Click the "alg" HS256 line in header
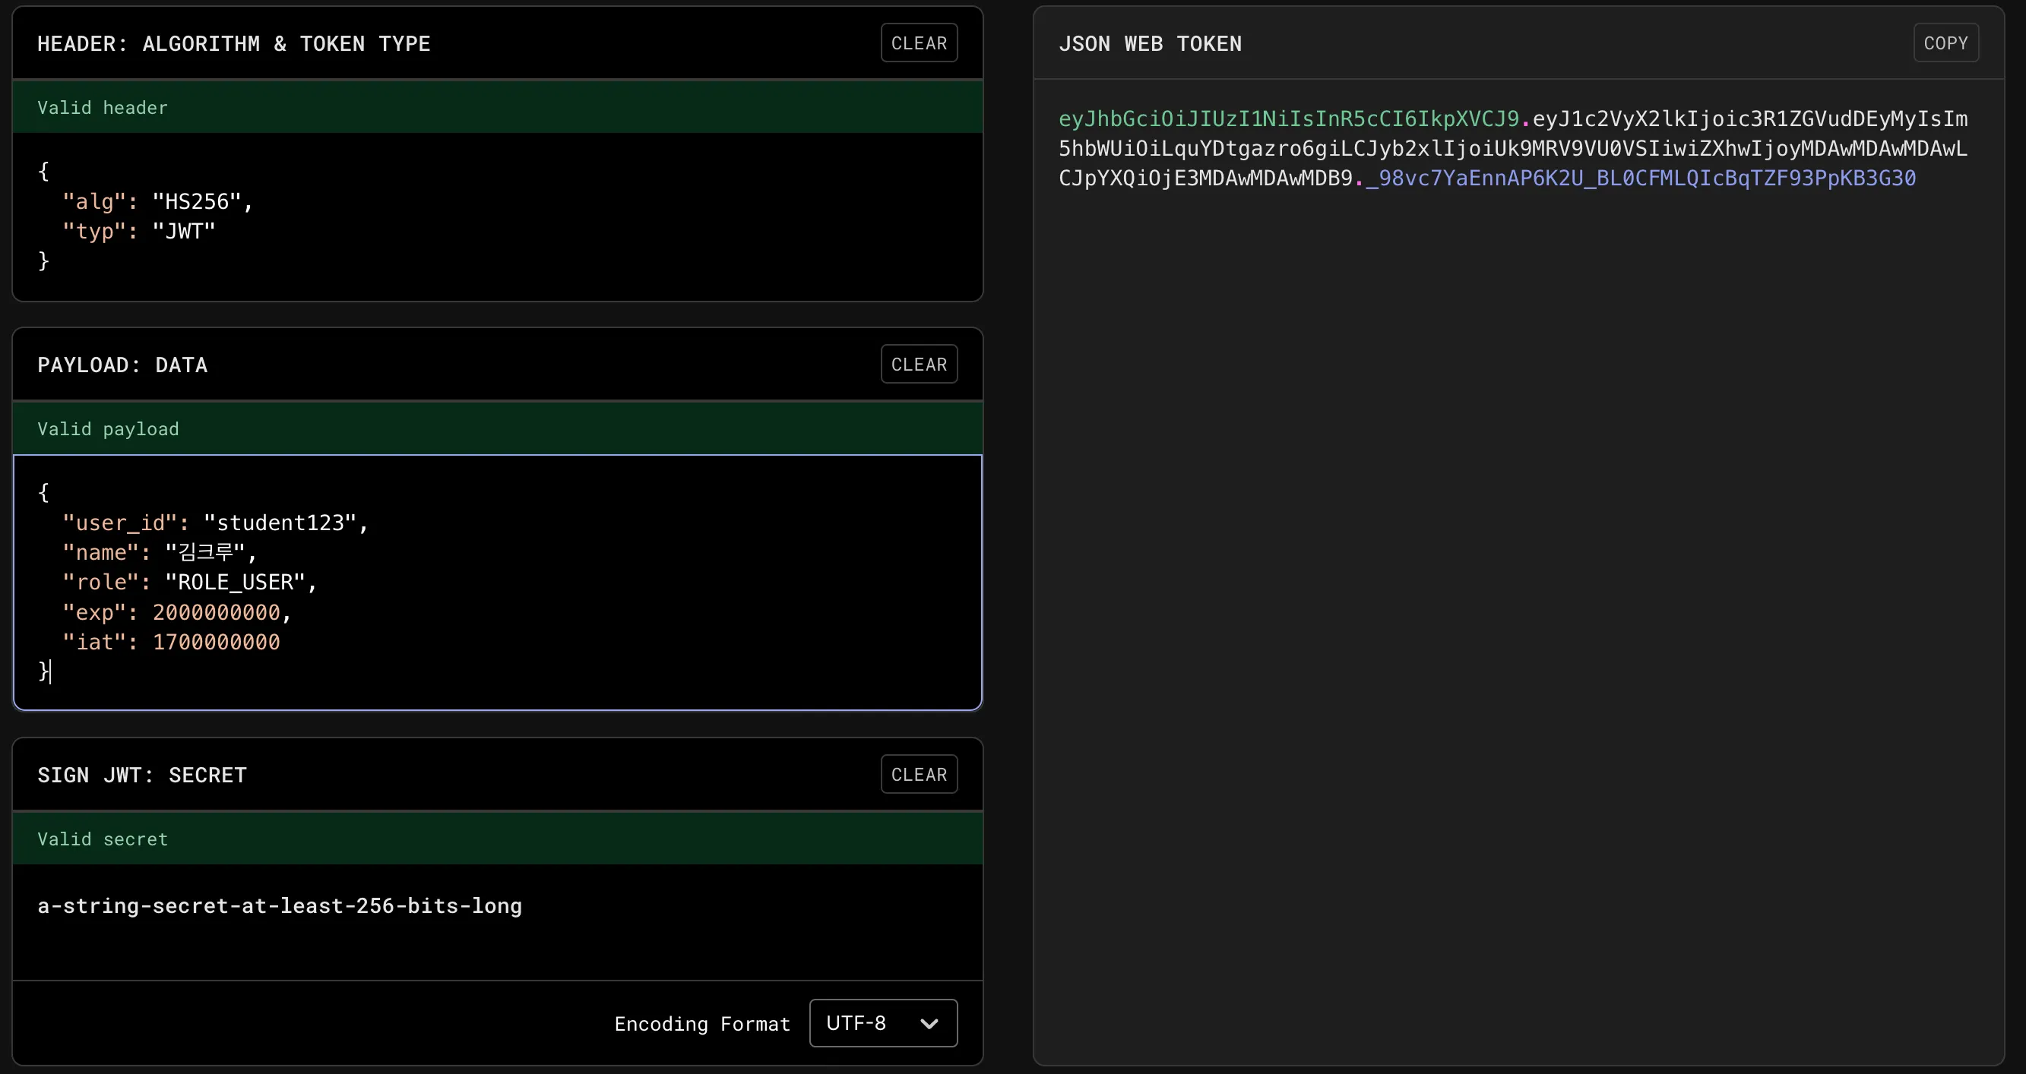This screenshot has width=2026, height=1074. pyautogui.click(x=157, y=202)
